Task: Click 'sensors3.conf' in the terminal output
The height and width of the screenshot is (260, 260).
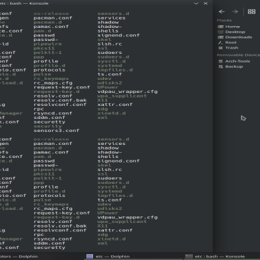Action: pyautogui.click(x=57, y=131)
